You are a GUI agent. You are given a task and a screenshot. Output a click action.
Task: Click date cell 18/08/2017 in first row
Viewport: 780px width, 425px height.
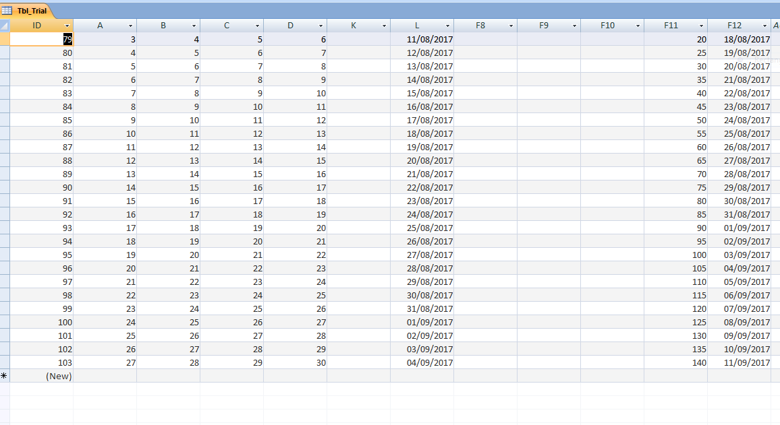[740, 39]
